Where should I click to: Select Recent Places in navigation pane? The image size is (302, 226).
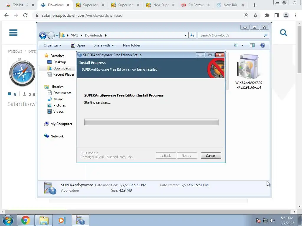click(x=61, y=74)
